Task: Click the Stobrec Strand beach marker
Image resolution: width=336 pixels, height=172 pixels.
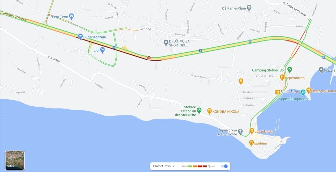Action: point(199,111)
